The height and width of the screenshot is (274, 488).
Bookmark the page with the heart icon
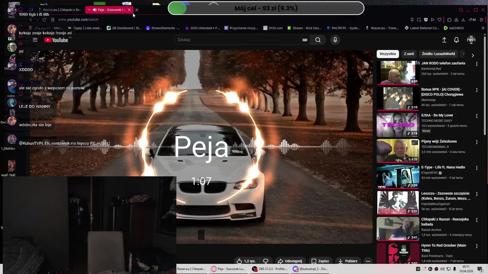tap(440, 19)
